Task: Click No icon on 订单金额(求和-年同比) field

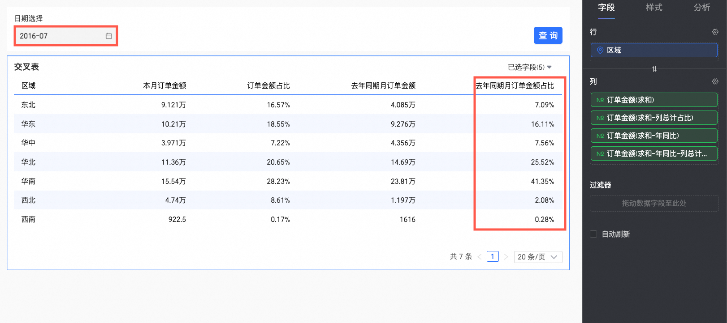Action: 600,136
